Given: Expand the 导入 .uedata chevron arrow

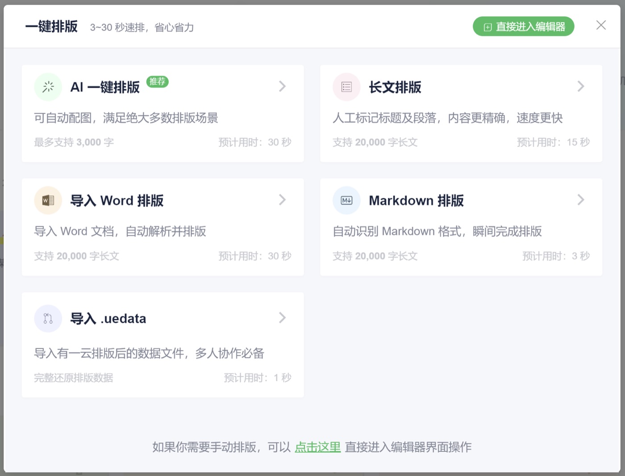Looking at the screenshot, I should point(282,317).
